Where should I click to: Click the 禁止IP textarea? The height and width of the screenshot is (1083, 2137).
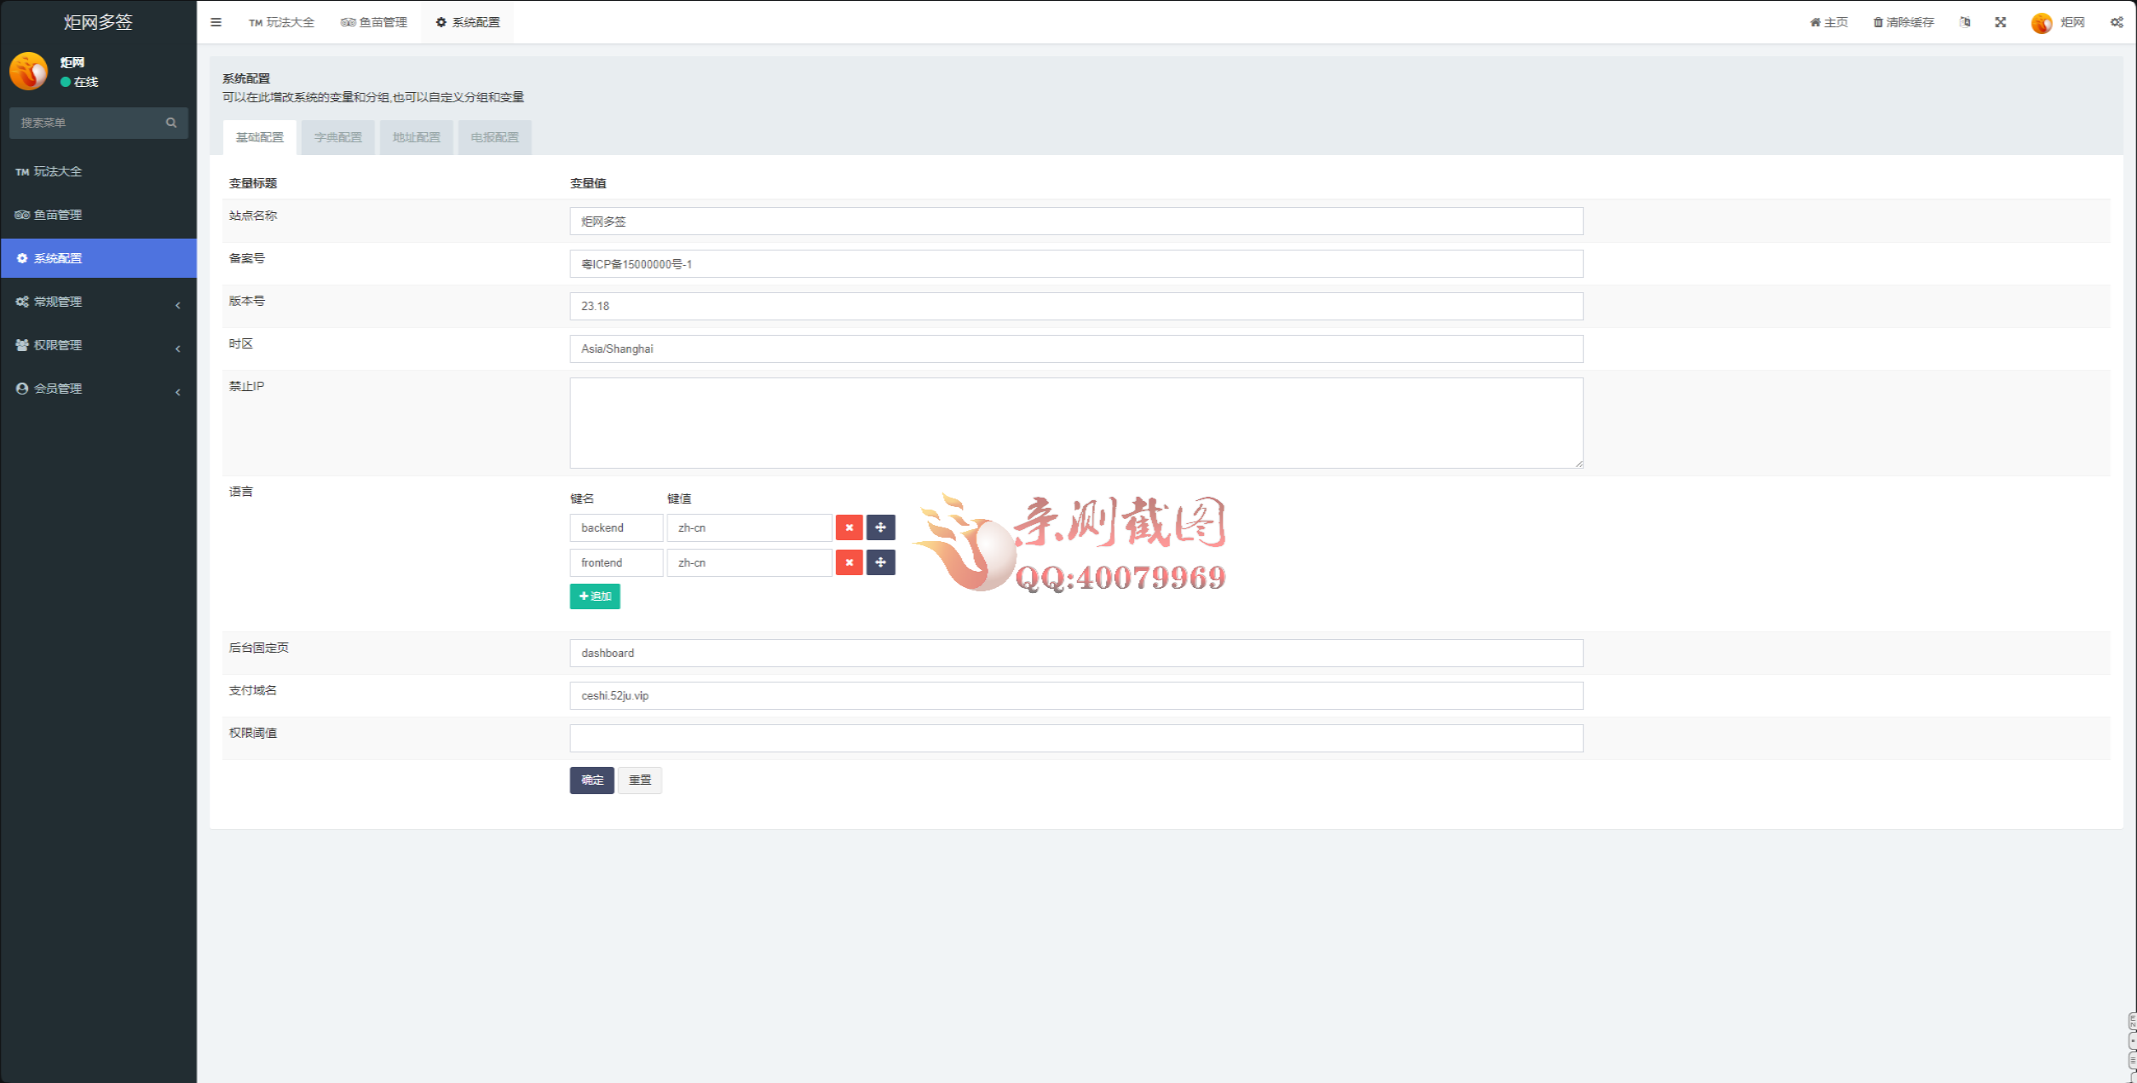1075,423
